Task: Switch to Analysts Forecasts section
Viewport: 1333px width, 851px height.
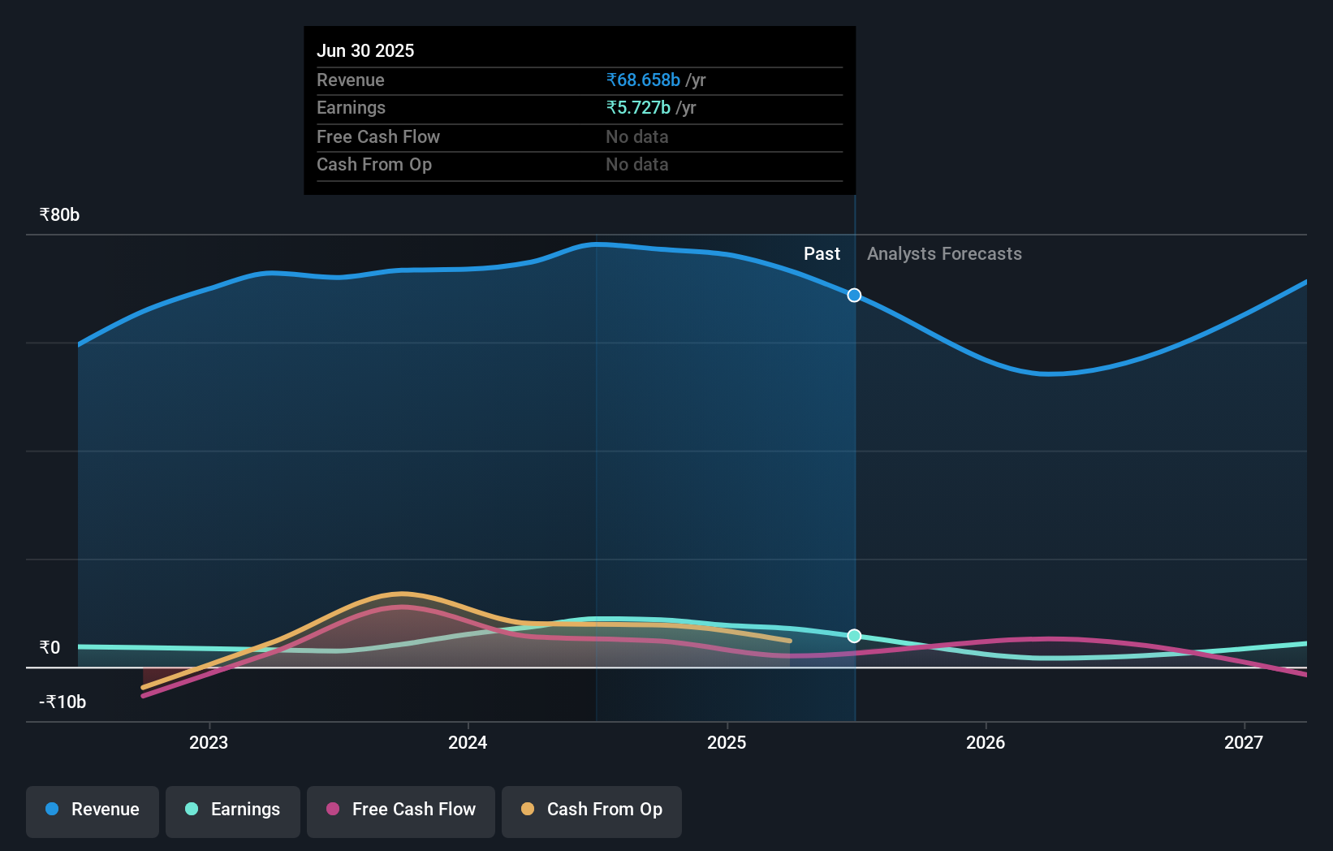Action: pos(943,253)
